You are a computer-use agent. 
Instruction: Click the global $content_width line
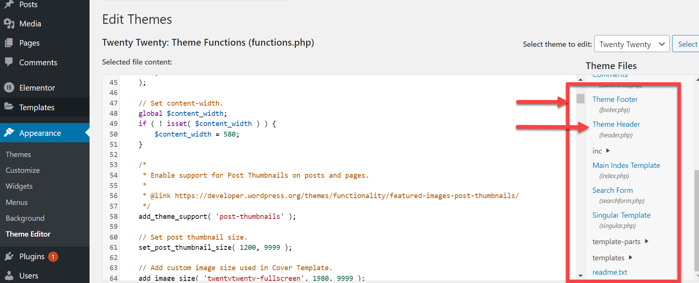coord(183,113)
